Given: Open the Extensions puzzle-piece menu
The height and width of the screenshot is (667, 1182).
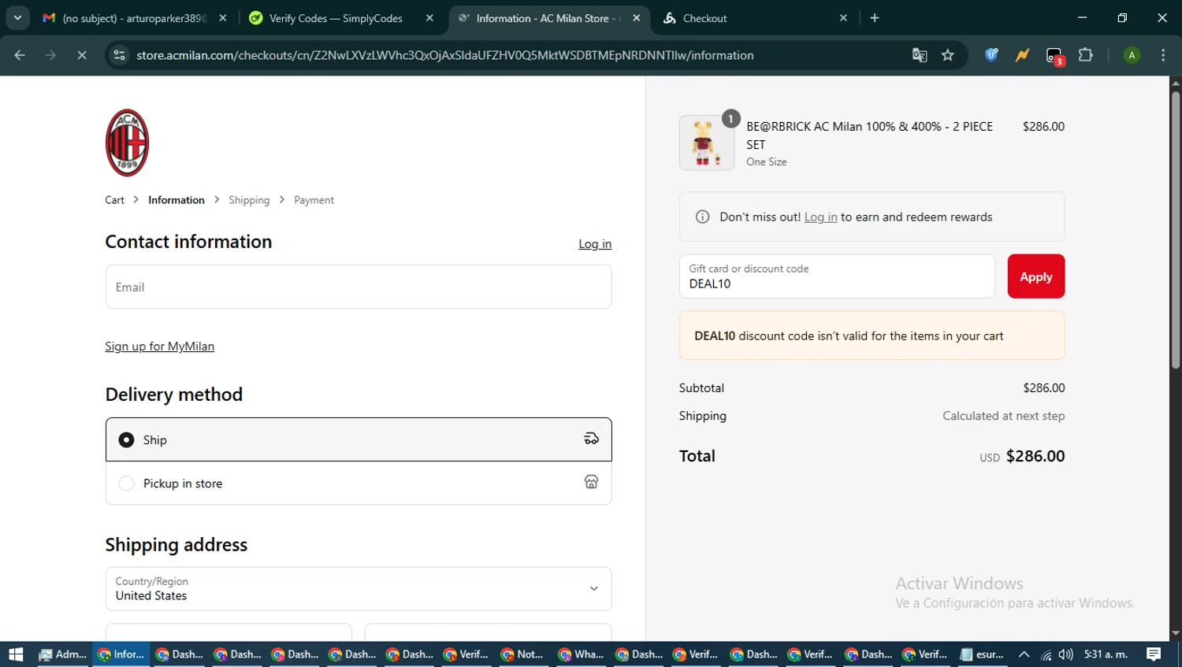Looking at the screenshot, I should (1086, 55).
